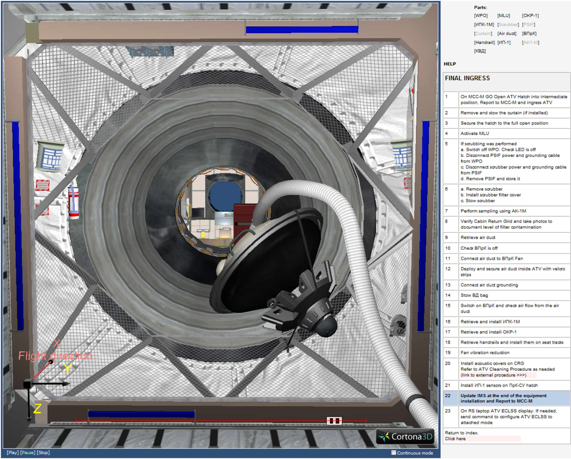This screenshot has height=459, width=571.
Task: Select the [ИП-1] part
Action: 505,43
